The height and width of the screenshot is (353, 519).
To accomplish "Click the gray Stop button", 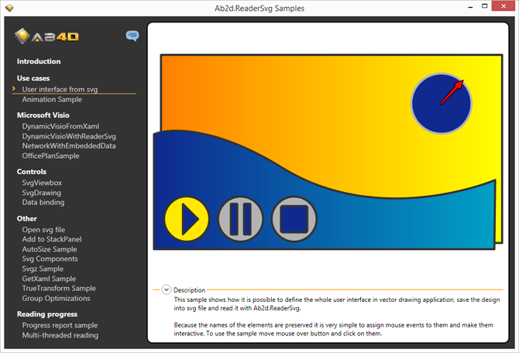I will [x=294, y=219].
